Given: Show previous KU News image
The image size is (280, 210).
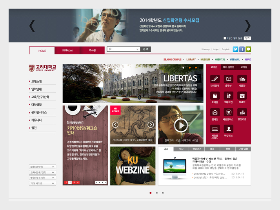Looking at the screenshot, I should [x=115, y=124].
